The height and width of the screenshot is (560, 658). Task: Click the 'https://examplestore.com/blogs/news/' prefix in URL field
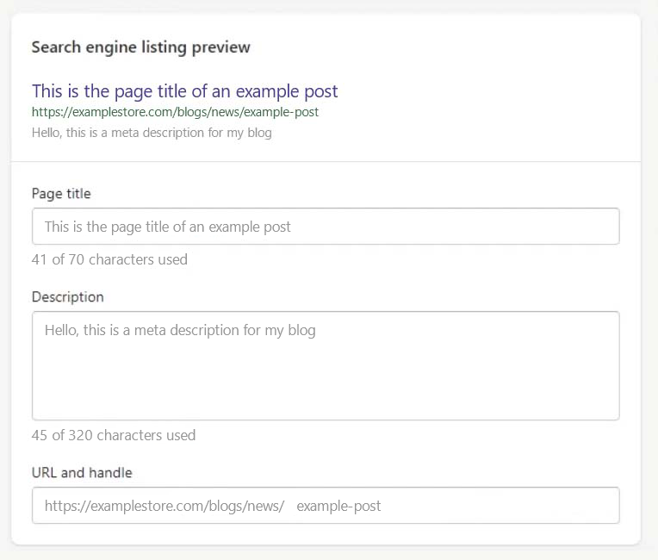click(x=164, y=506)
